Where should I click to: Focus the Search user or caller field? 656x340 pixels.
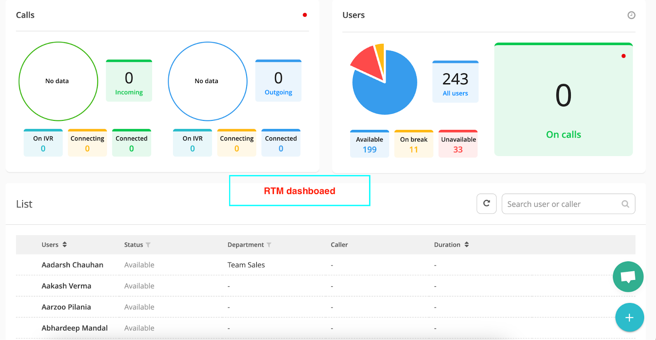coord(562,204)
